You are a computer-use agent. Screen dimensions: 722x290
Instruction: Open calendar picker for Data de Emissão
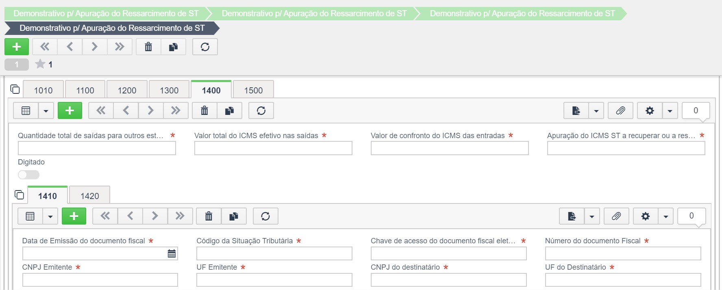(x=172, y=253)
